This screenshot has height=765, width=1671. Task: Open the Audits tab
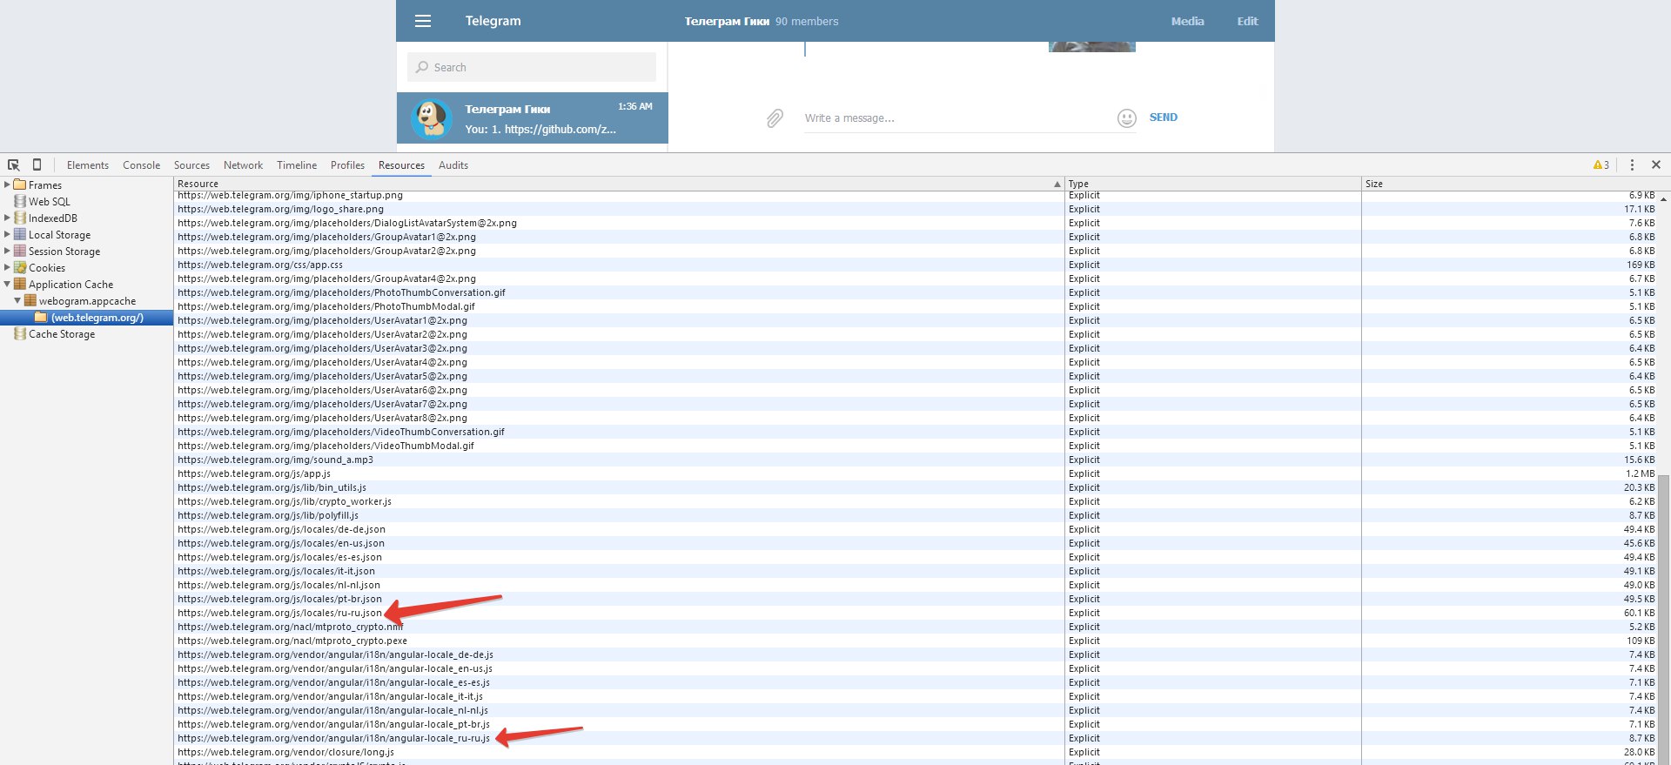[x=453, y=165]
